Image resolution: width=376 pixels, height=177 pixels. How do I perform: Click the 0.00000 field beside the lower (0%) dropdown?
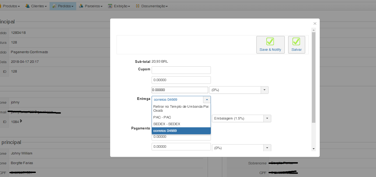click(x=181, y=147)
